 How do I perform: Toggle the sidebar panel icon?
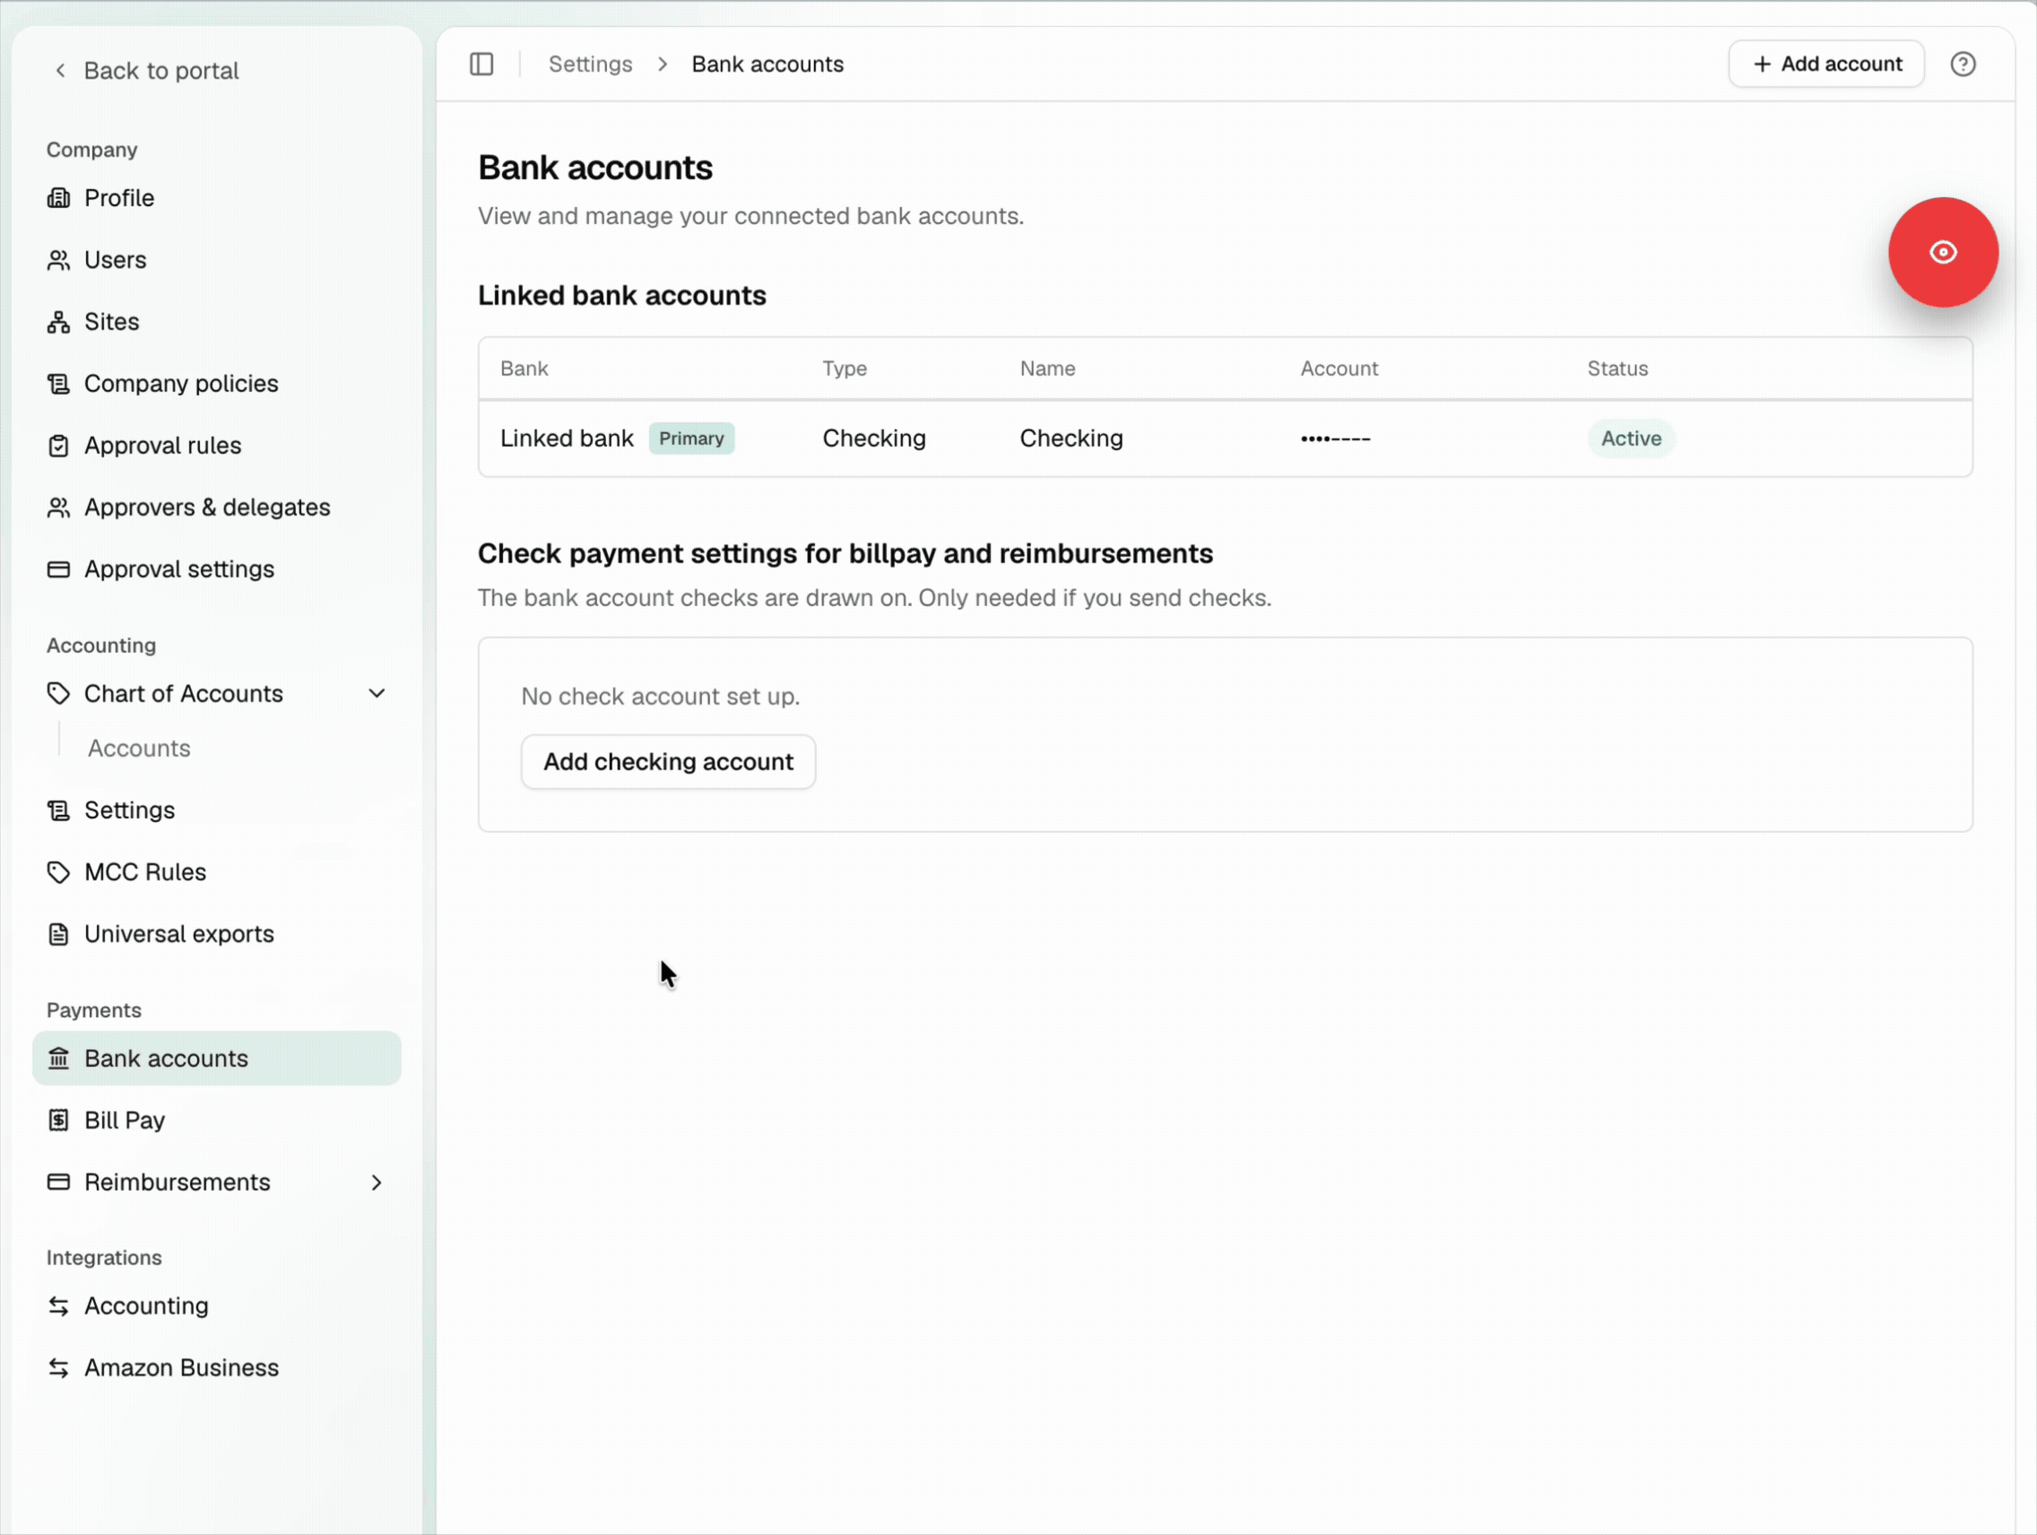(481, 65)
